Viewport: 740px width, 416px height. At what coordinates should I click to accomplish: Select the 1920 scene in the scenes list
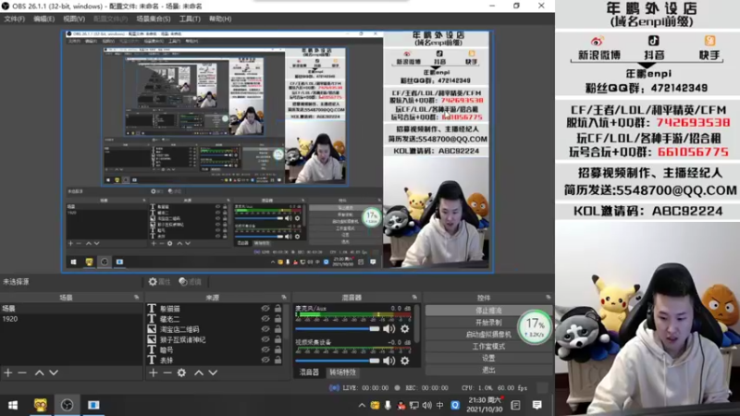(71, 319)
